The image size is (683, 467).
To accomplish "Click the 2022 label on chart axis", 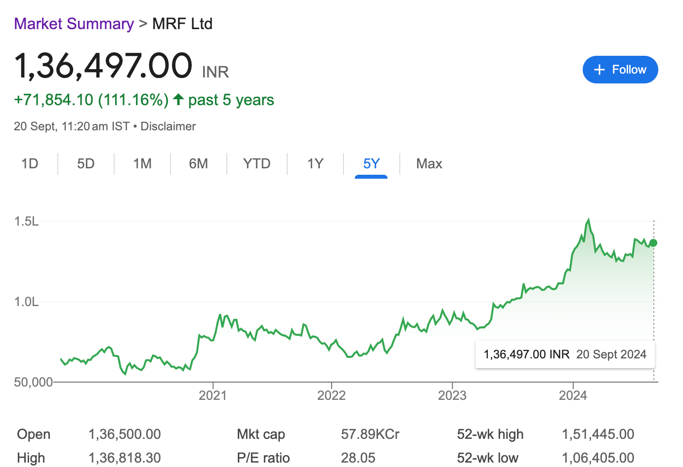I will (x=331, y=395).
